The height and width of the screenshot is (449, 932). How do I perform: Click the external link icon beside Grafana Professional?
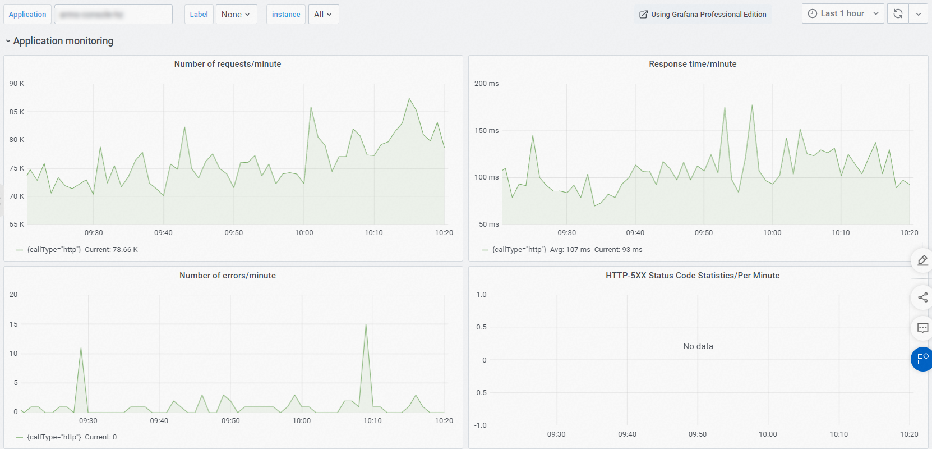click(643, 15)
